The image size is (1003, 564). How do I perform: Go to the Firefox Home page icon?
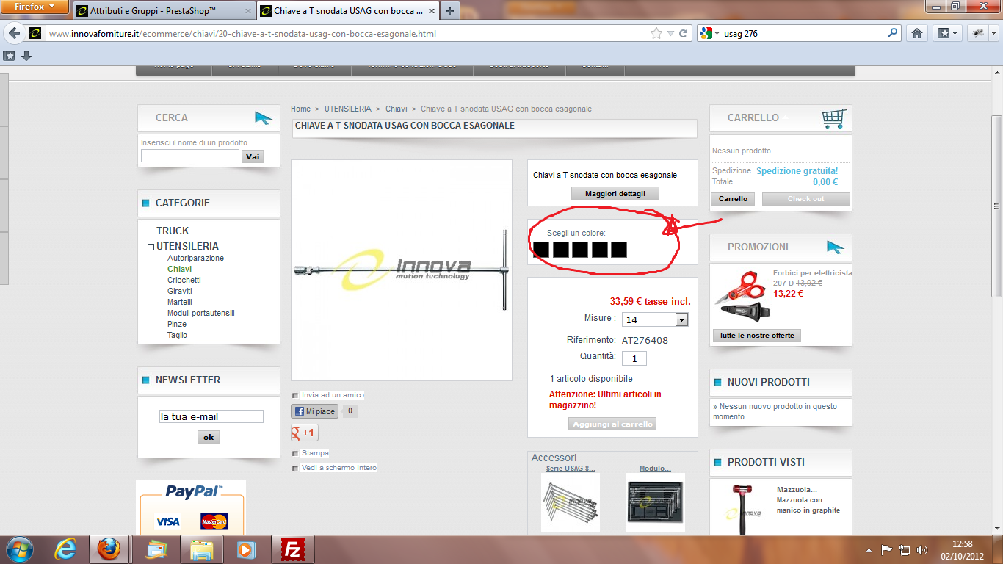[x=916, y=33]
